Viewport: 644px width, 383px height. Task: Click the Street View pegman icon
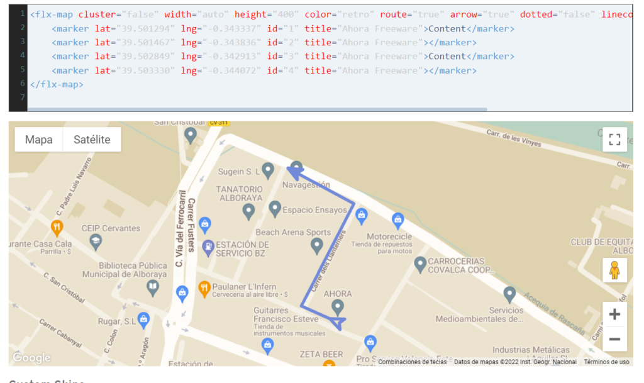click(x=614, y=270)
